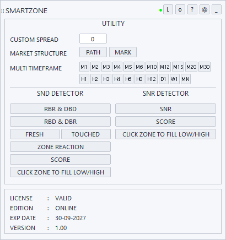
Task: Enable the M4 timeframe
Action: point(117,67)
